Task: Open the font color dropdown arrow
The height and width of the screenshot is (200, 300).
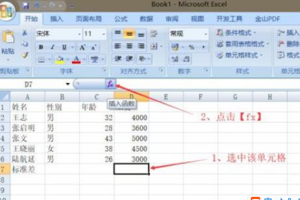Action: pyautogui.click(x=84, y=60)
